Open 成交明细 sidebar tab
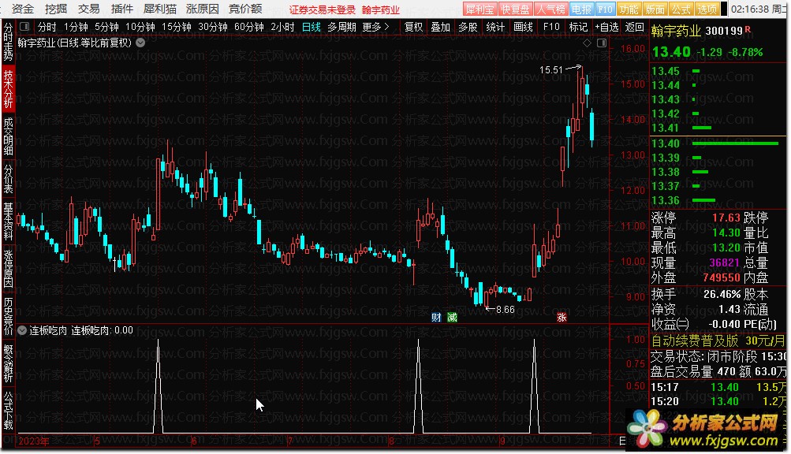Screen dimensions: 791x454 [x=8, y=136]
